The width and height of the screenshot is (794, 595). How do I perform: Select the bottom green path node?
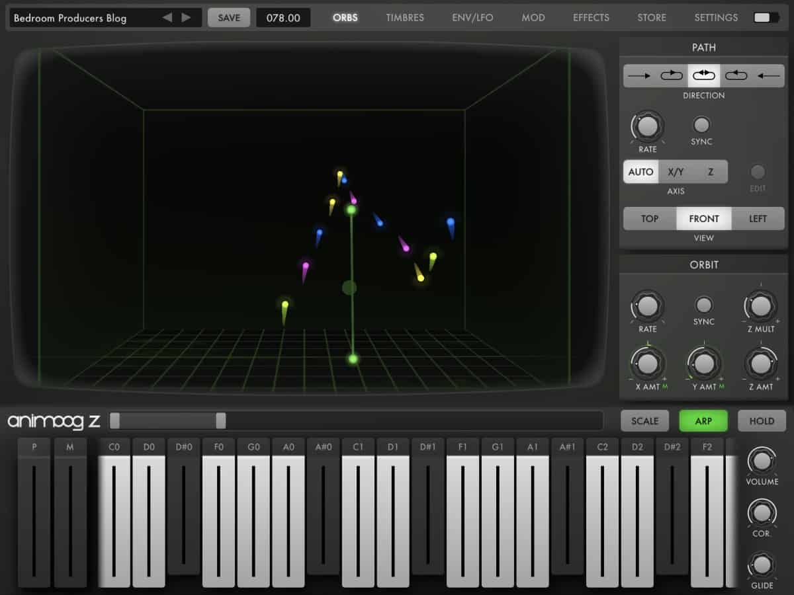point(353,359)
